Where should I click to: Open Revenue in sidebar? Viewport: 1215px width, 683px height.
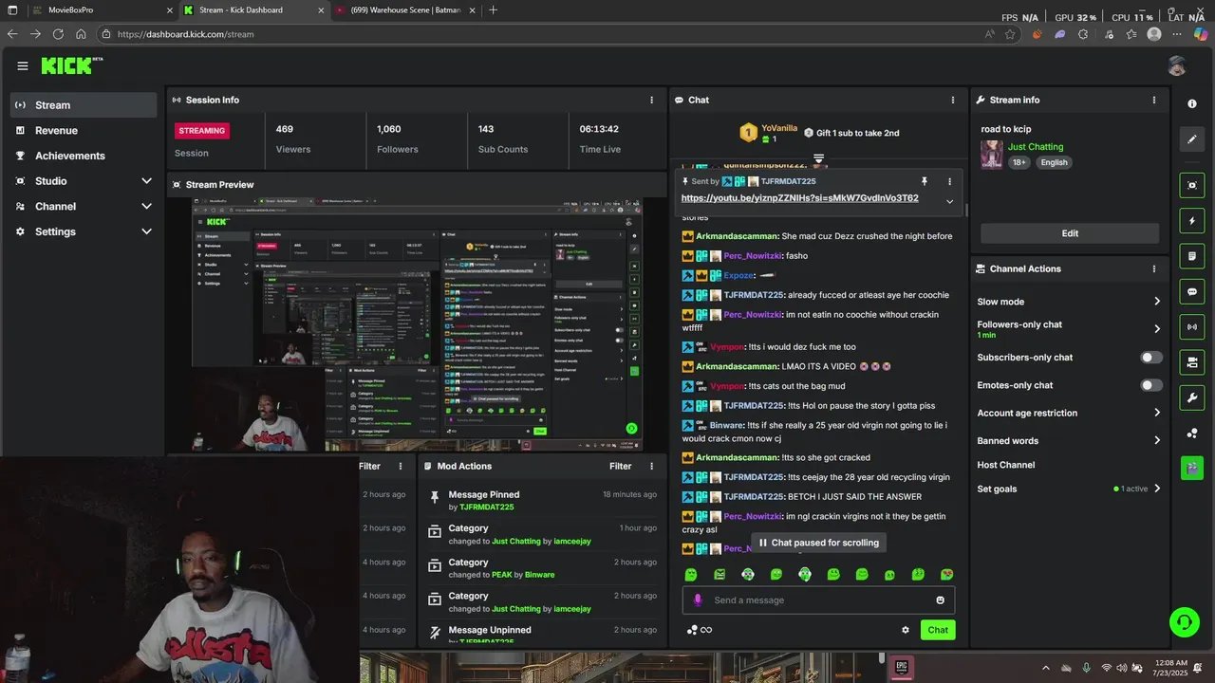click(x=84, y=130)
